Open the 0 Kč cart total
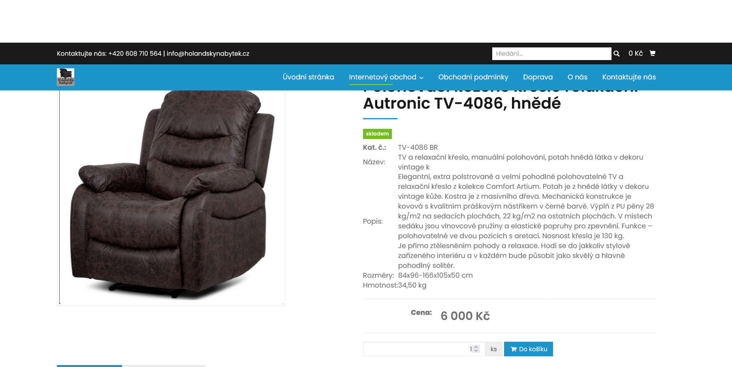This screenshot has width=732, height=367. 636,53
